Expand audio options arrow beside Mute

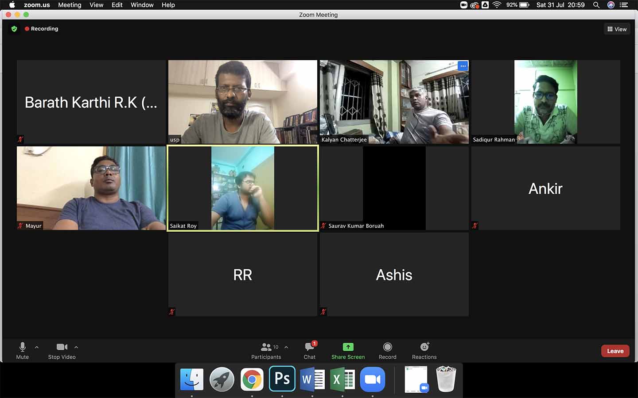pos(37,347)
